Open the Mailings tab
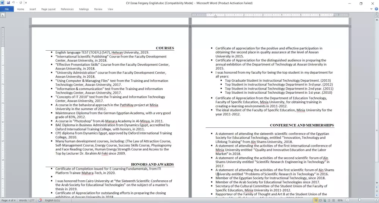This screenshot has height=203, width=379. (84, 9)
